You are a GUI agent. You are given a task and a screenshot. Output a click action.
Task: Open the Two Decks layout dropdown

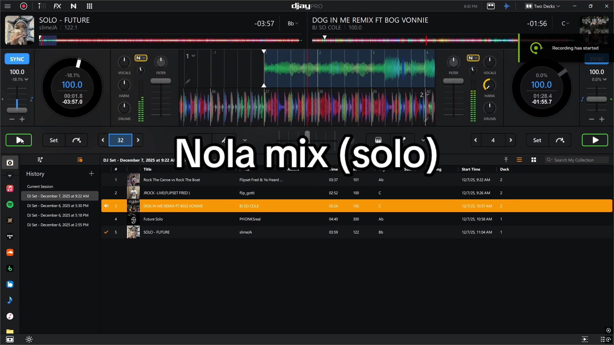543,6
